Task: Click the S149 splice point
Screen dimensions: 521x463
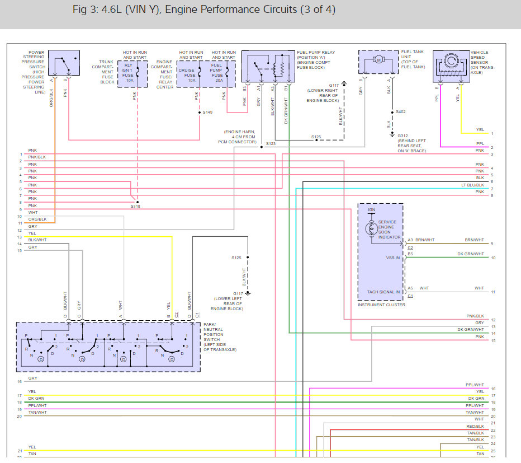Action: [x=200, y=112]
